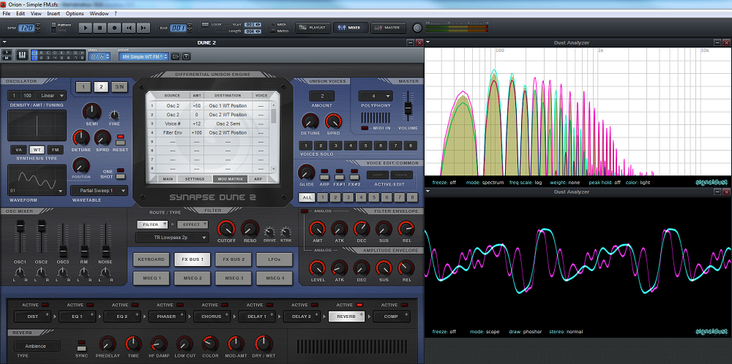Click the reverb DRY / WET knob

coord(264,344)
